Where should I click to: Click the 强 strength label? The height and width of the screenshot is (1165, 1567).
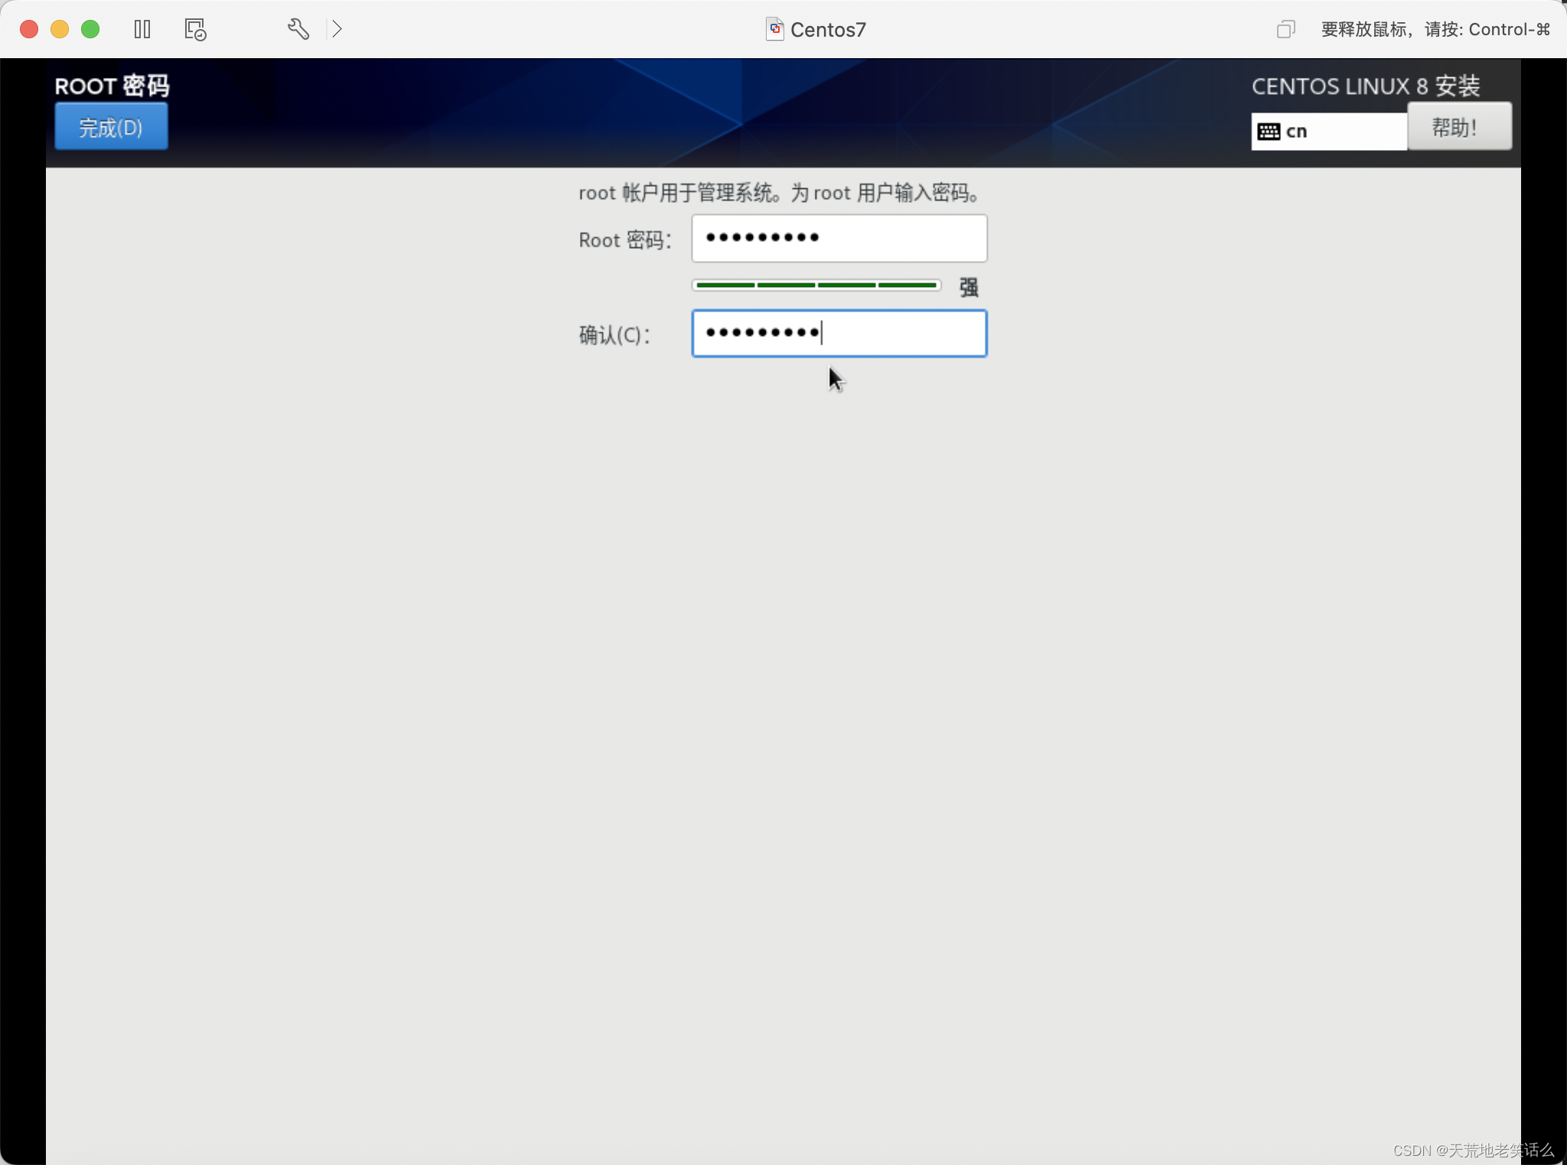(x=969, y=287)
